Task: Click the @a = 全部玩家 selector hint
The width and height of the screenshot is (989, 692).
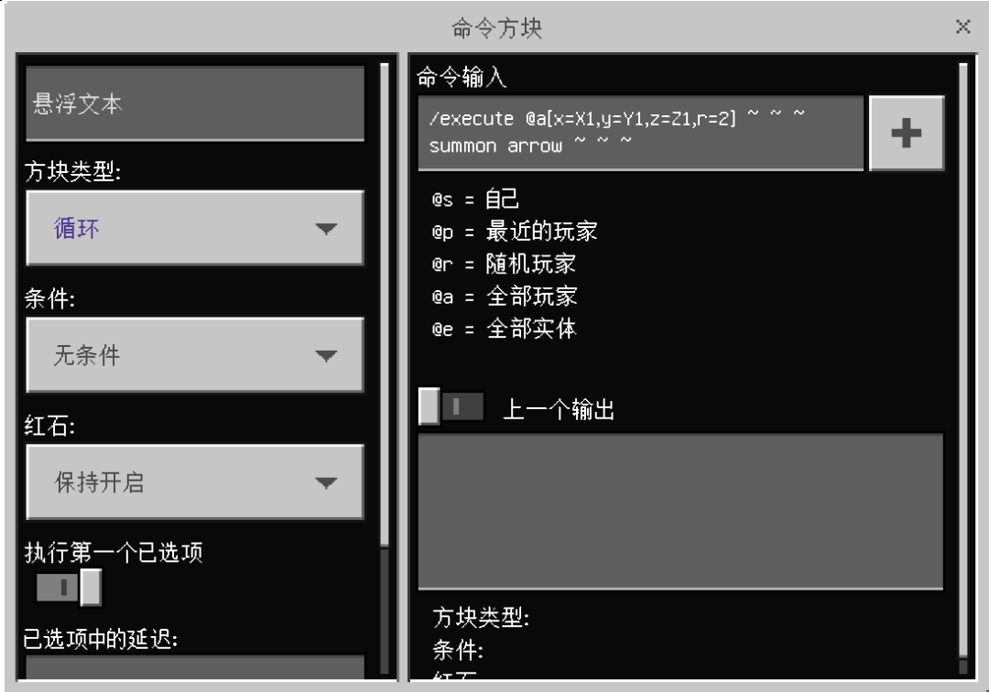Action: [505, 296]
